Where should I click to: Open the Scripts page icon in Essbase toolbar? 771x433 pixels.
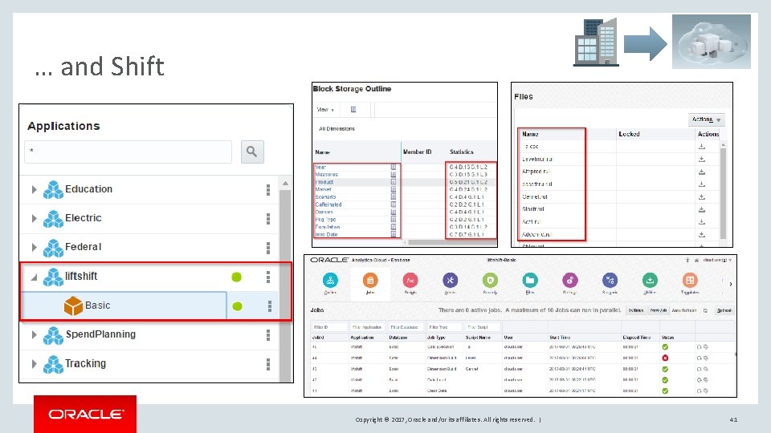(x=410, y=281)
